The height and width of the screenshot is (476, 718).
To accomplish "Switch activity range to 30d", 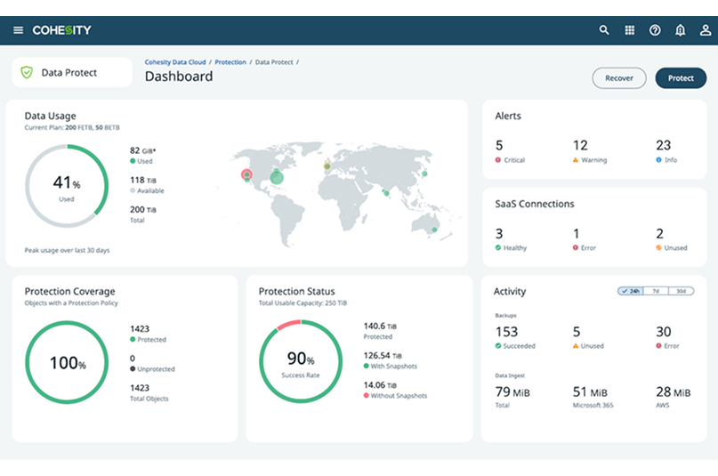I will coord(681,291).
